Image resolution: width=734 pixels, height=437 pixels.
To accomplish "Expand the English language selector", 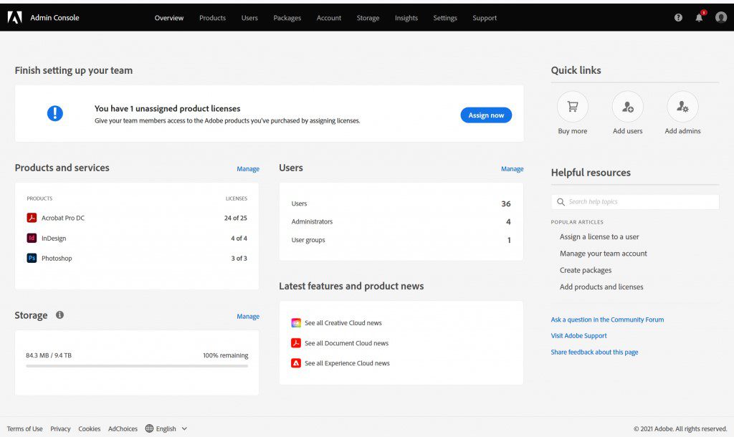I will pyautogui.click(x=166, y=428).
